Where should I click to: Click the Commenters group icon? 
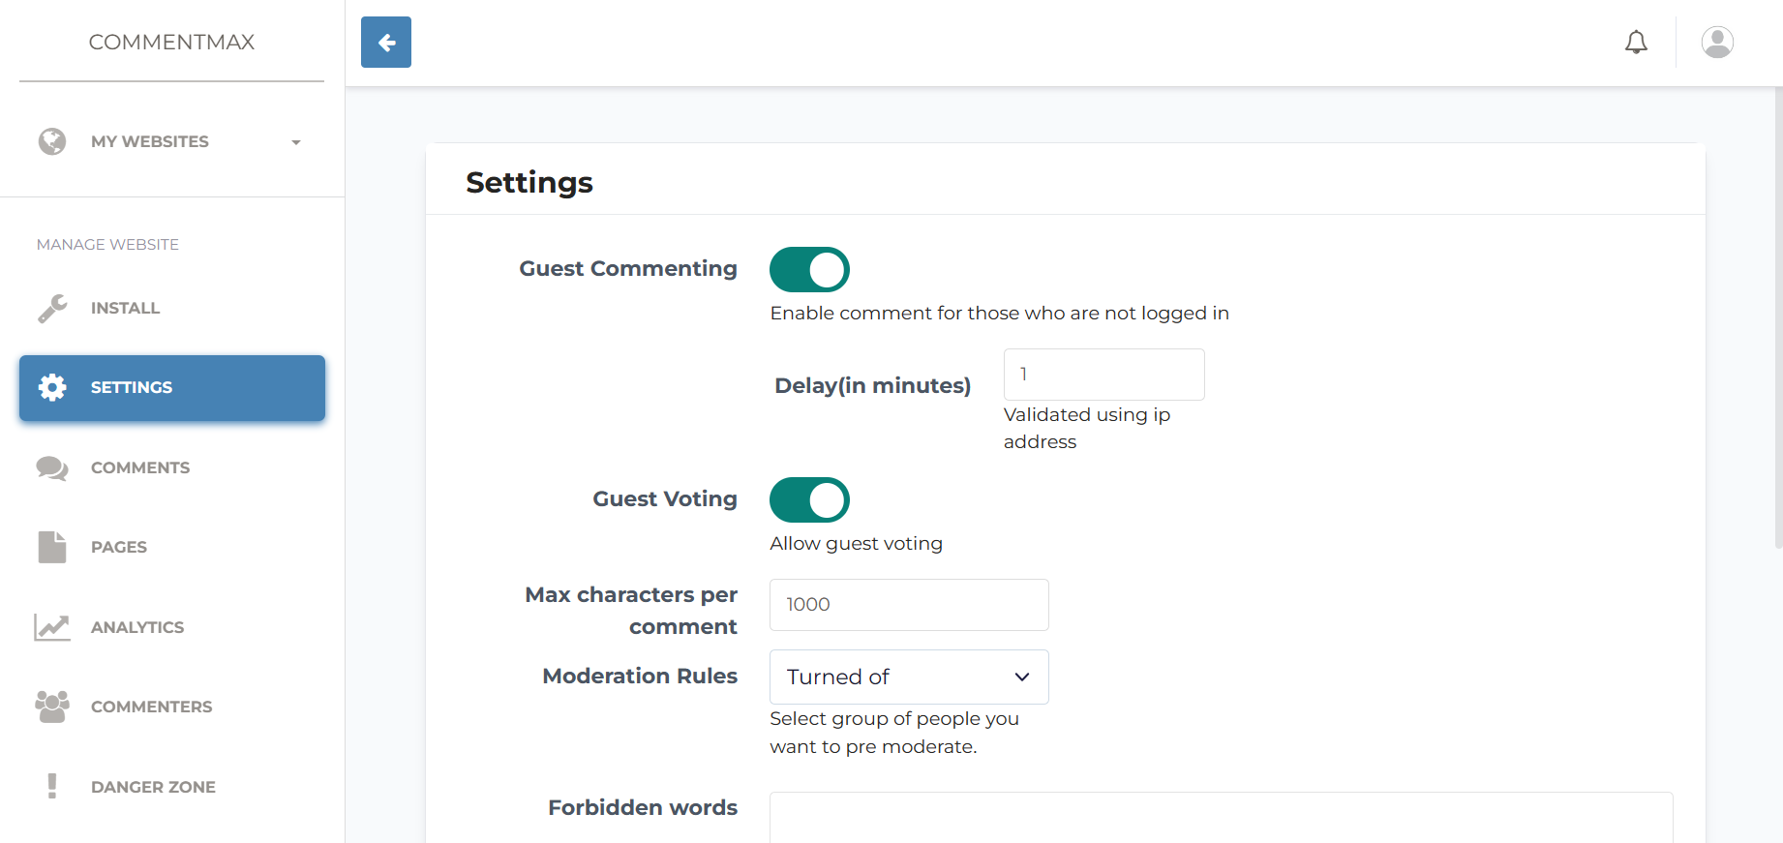[x=52, y=707]
